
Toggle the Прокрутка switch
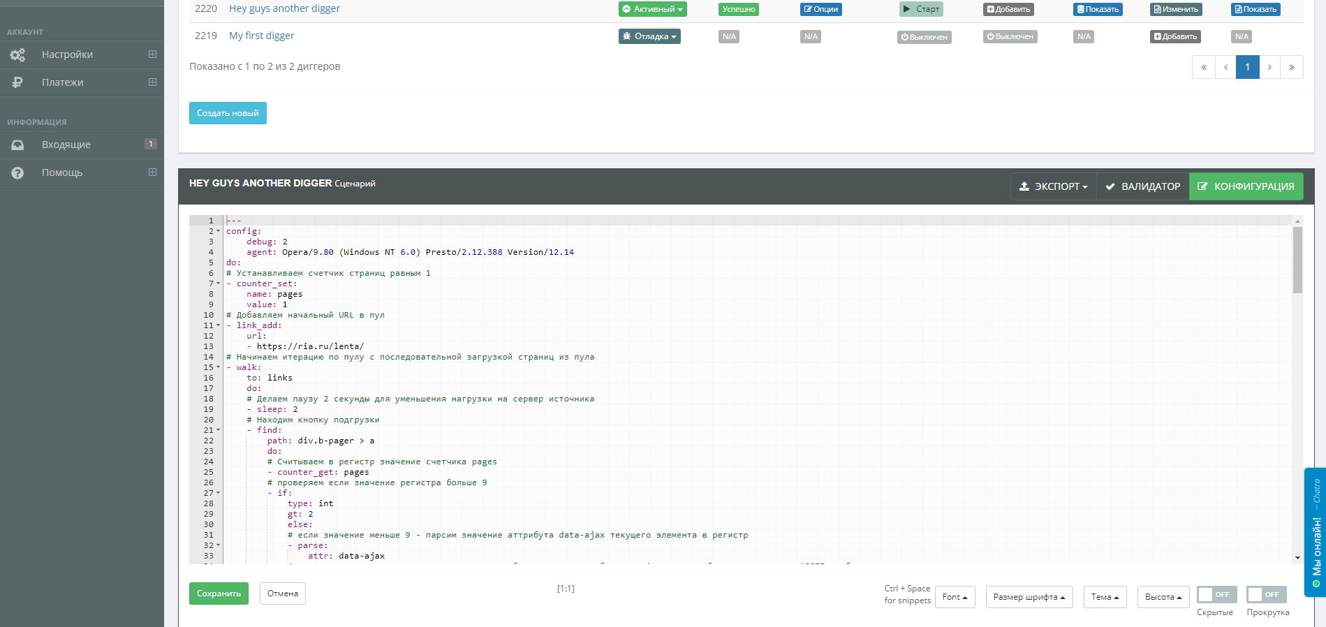click(1267, 594)
